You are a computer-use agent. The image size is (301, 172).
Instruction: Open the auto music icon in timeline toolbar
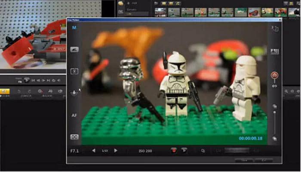(x=60, y=91)
